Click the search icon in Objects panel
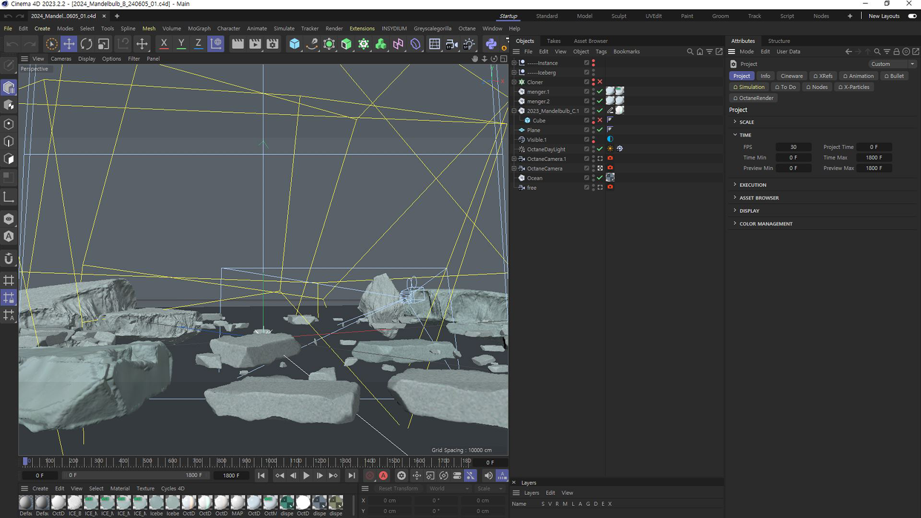The image size is (921, 518). 690,52
